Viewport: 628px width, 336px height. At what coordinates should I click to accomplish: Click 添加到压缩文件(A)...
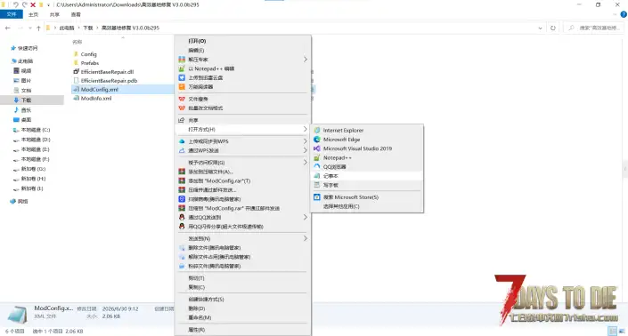[x=242, y=172]
